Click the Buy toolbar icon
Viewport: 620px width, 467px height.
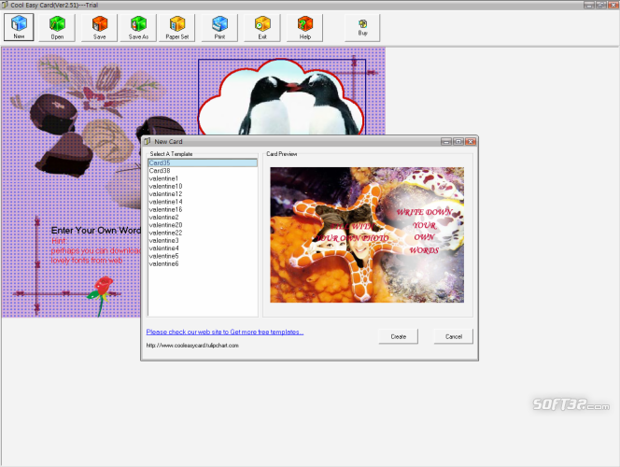362,27
